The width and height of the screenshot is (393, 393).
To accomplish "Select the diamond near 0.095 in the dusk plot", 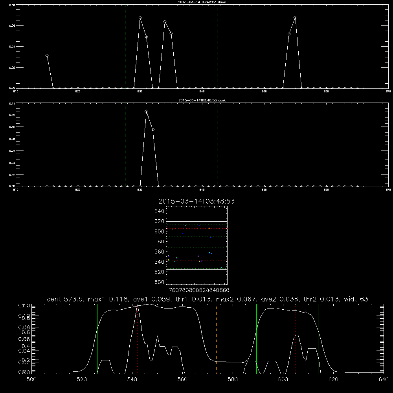I will pyautogui.click(x=152, y=130).
